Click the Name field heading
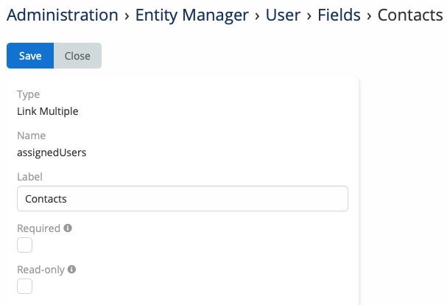This screenshot has height=305, width=447. 31,136
